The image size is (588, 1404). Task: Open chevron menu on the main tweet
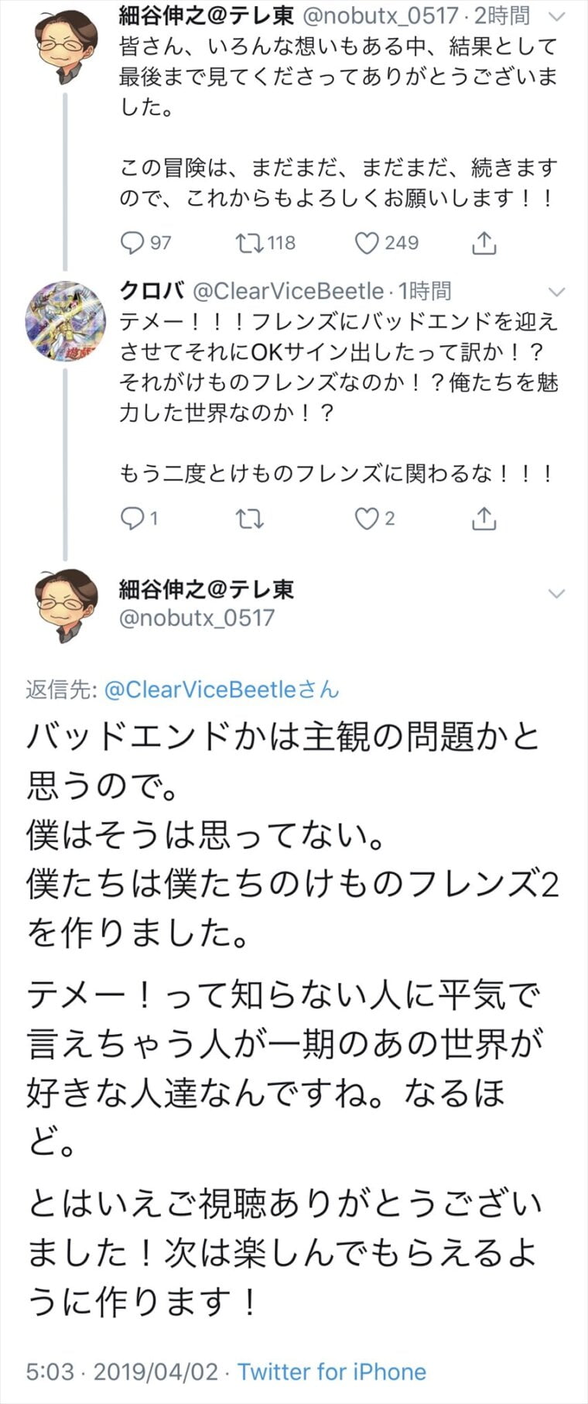tap(556, 594)
